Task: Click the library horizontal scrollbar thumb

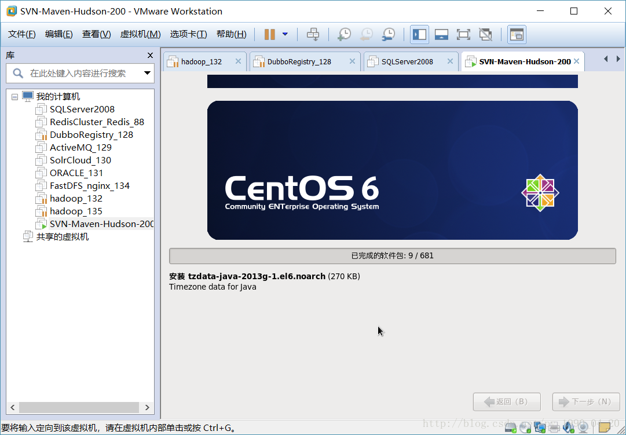Action: coord(79,407)
